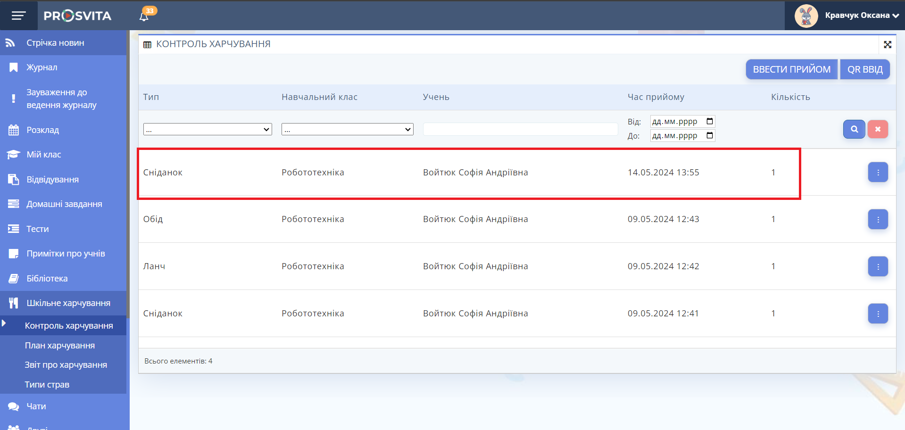Go to Звіт про харчування submenu item
This screenshot has height=430, width=905.
[x=66, y=365]
